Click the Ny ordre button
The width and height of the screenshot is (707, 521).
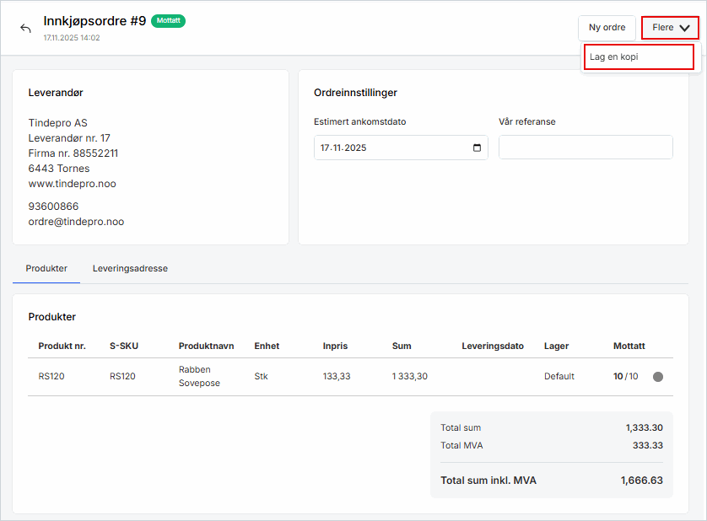[x=607, y=28]
